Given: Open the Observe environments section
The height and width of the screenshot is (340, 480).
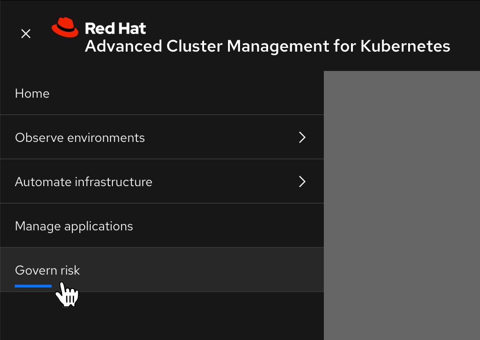Looking at the screenshot, I should tap(80, 137).
